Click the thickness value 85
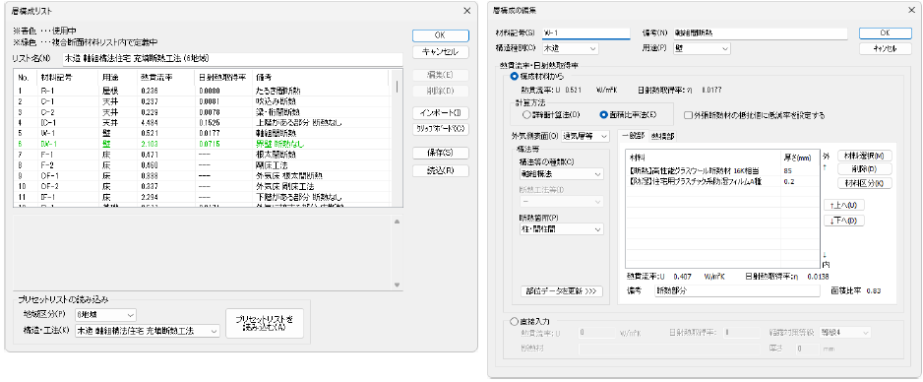 (x=787, y=170)
